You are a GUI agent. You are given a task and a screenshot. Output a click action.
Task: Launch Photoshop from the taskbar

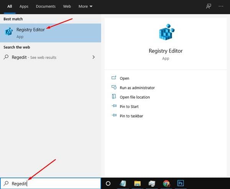tap(181, 183)
